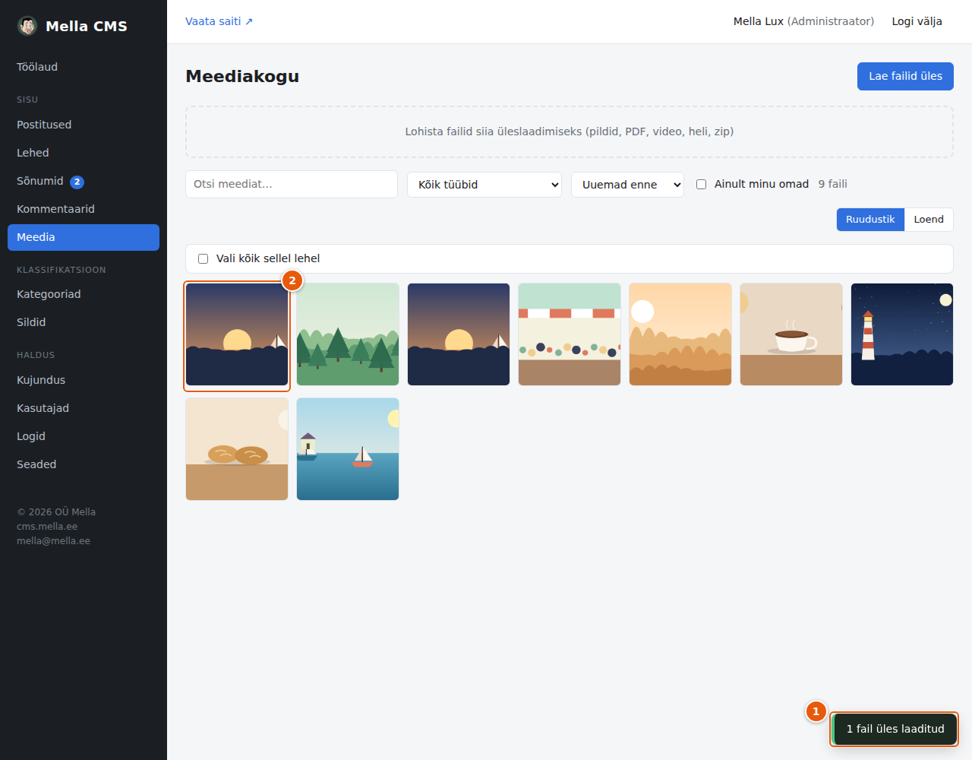Tick the Vali kõik sellel lehel checkbox
Viewport: 972px width, 760px height.
pos(203,258)
